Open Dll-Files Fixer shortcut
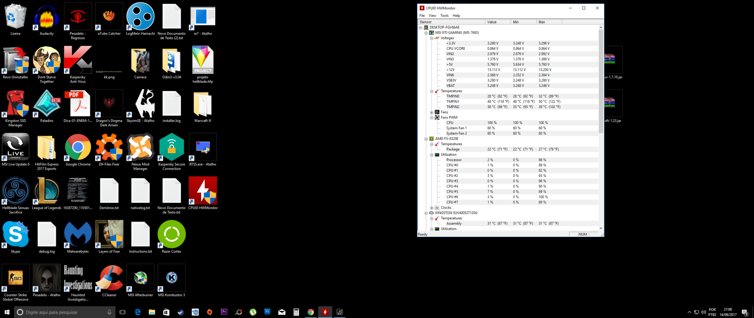Image resolution: width=754 pixels, height=318 pixels. click(109, 150)
